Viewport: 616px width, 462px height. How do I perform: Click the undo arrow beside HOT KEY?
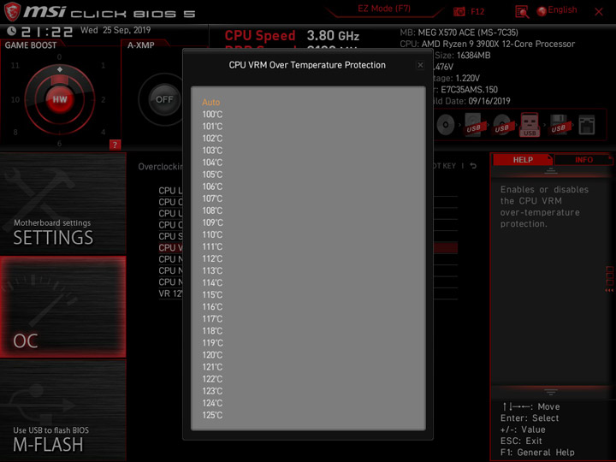click(473, 166)
